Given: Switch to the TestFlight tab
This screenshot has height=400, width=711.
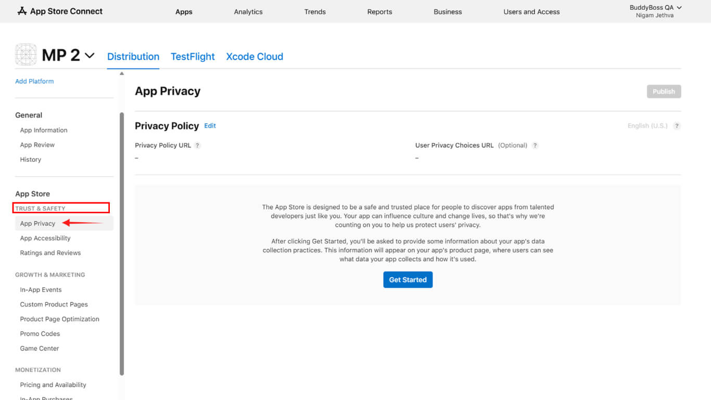Looking at the screenshot, I should [x=193, y=57].
